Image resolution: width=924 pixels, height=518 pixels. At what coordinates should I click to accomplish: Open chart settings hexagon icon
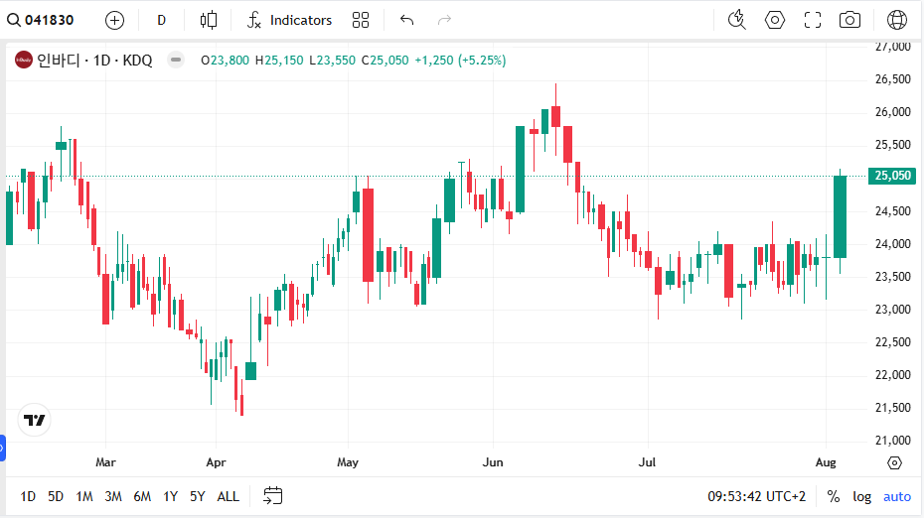click(x=774, y=20)
